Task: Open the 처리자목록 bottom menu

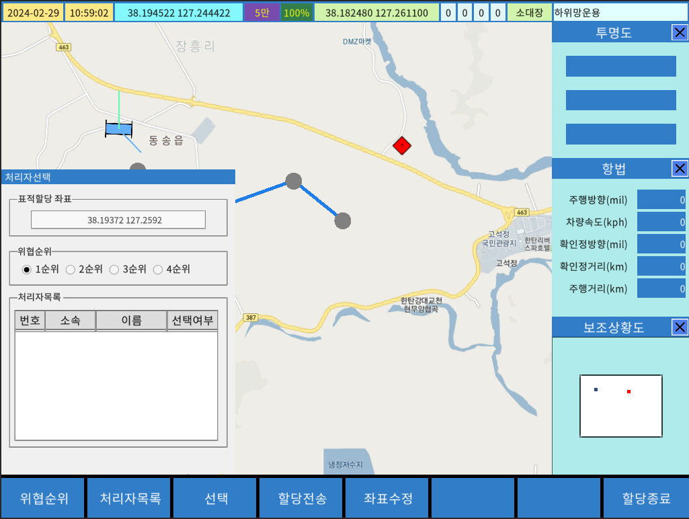Action: point(130,499)
